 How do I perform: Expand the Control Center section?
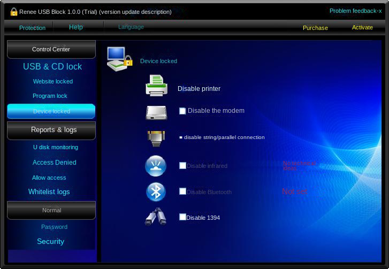click(51, 49)
